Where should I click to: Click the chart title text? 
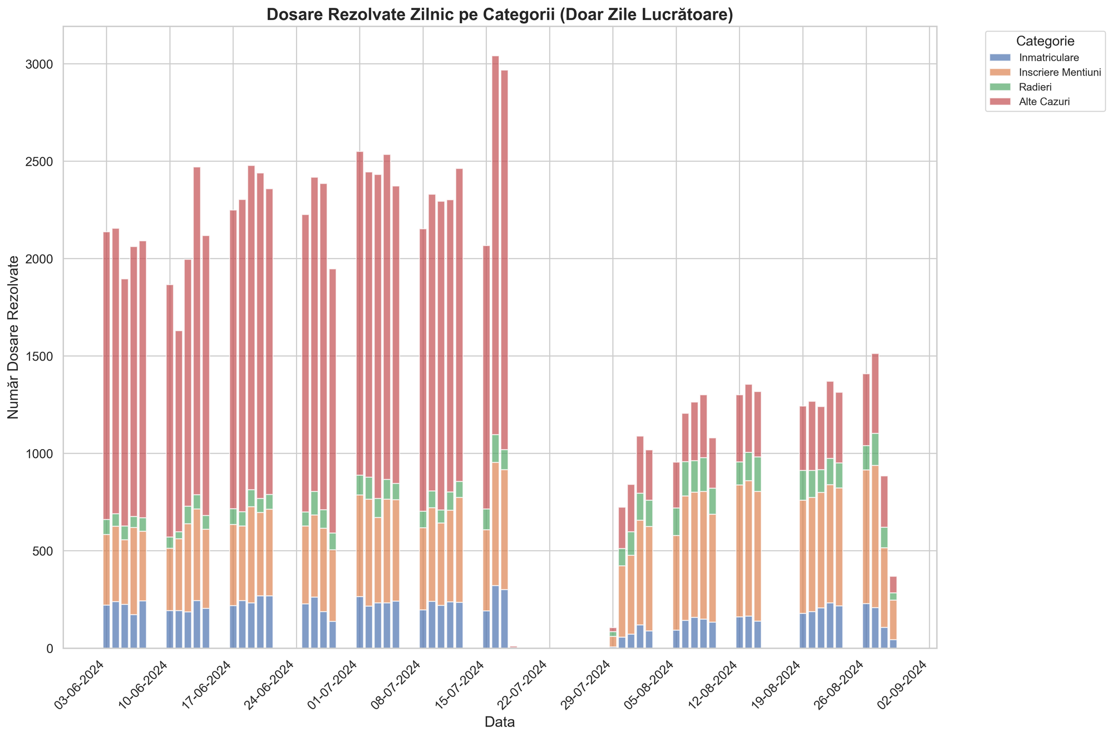(x=500, y=15)
